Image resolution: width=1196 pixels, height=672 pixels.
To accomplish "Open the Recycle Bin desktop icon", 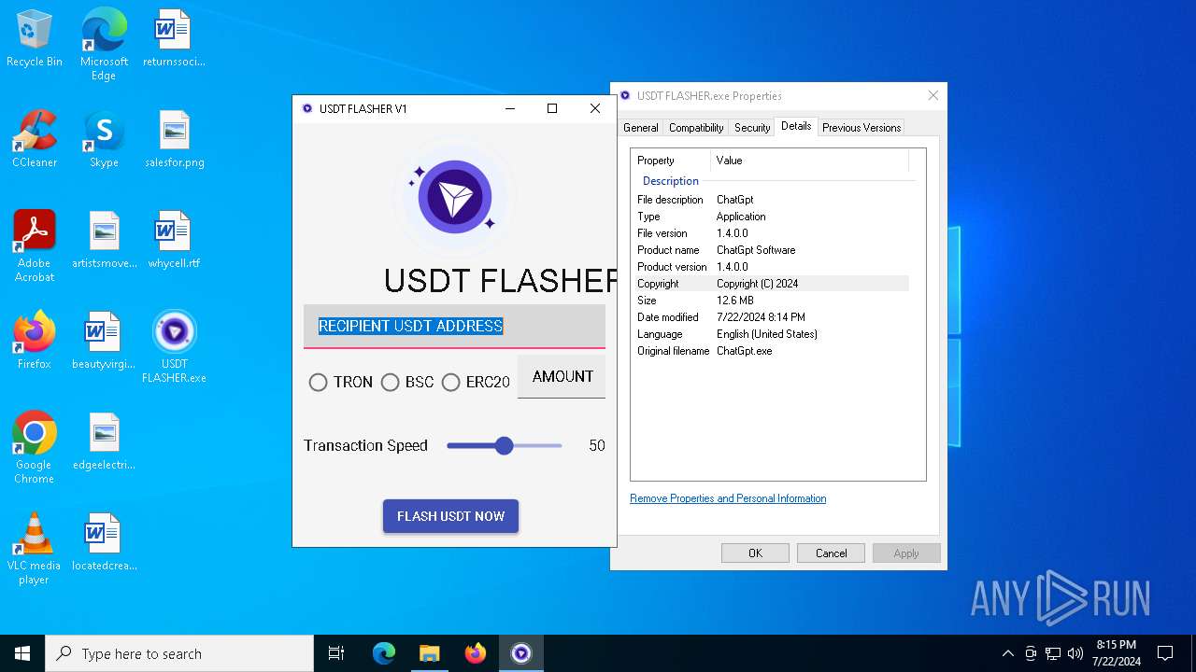I will pyautogui.click(x=35, y=38).
